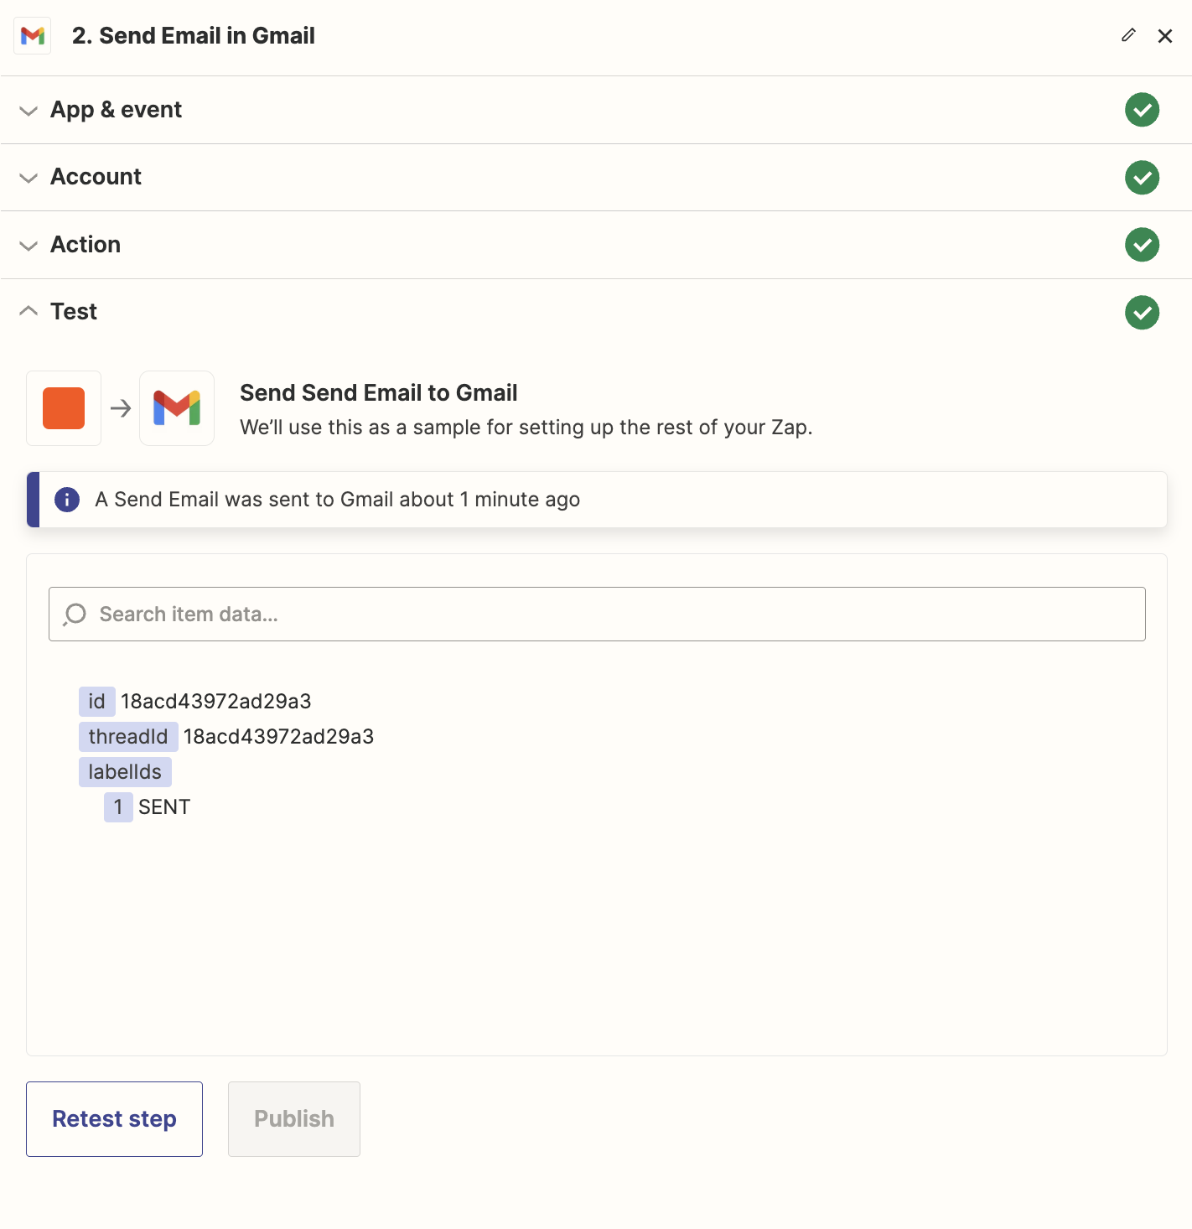Click the magnifier icon in search box
This screenshot has width=1192, height=1229.
click(75, 614)
